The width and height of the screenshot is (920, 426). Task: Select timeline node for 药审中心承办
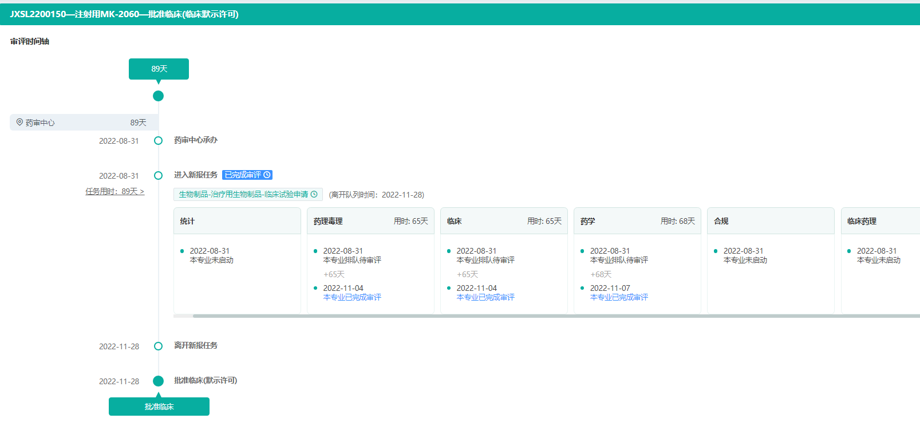[159, 140]
